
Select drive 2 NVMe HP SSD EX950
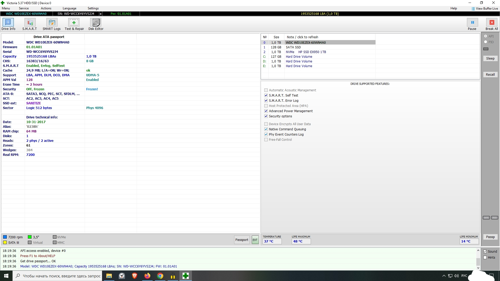point(318,52)
